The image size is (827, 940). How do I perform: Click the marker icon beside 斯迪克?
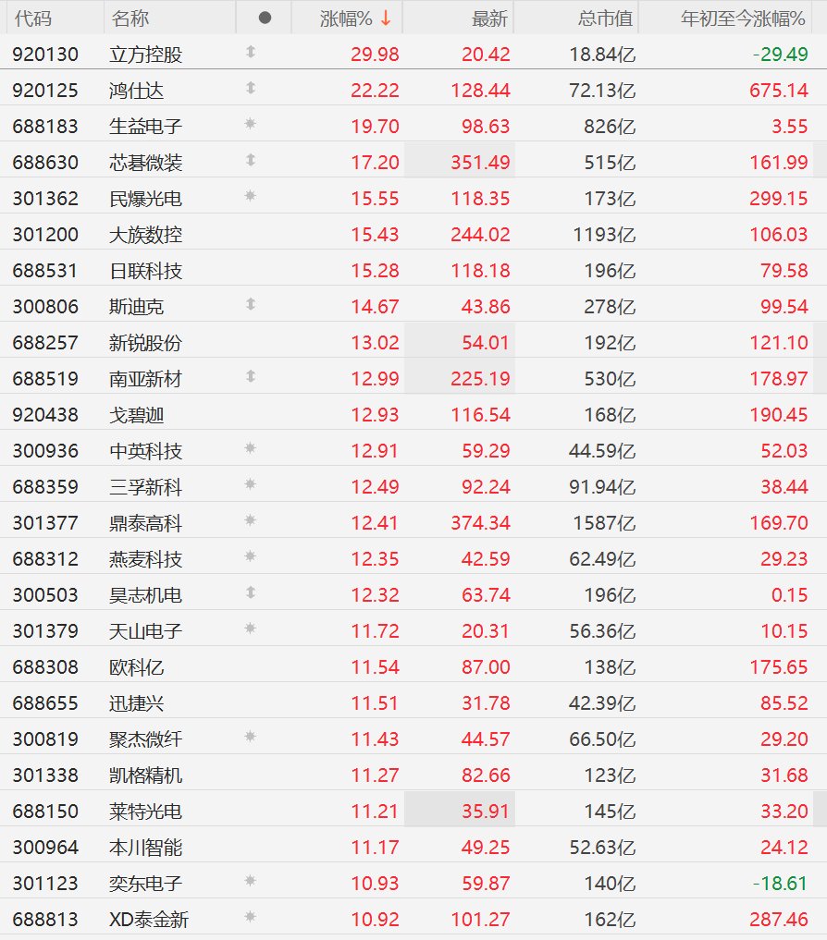pyautogui.click(x=251, y=304)
